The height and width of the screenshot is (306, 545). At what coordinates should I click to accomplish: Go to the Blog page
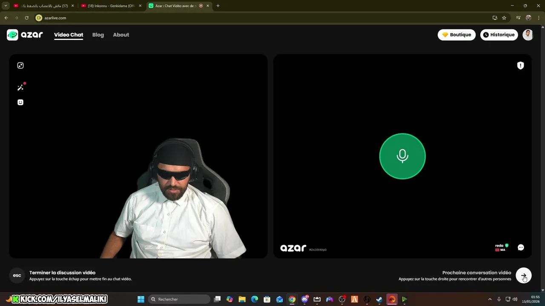[98, 35]
